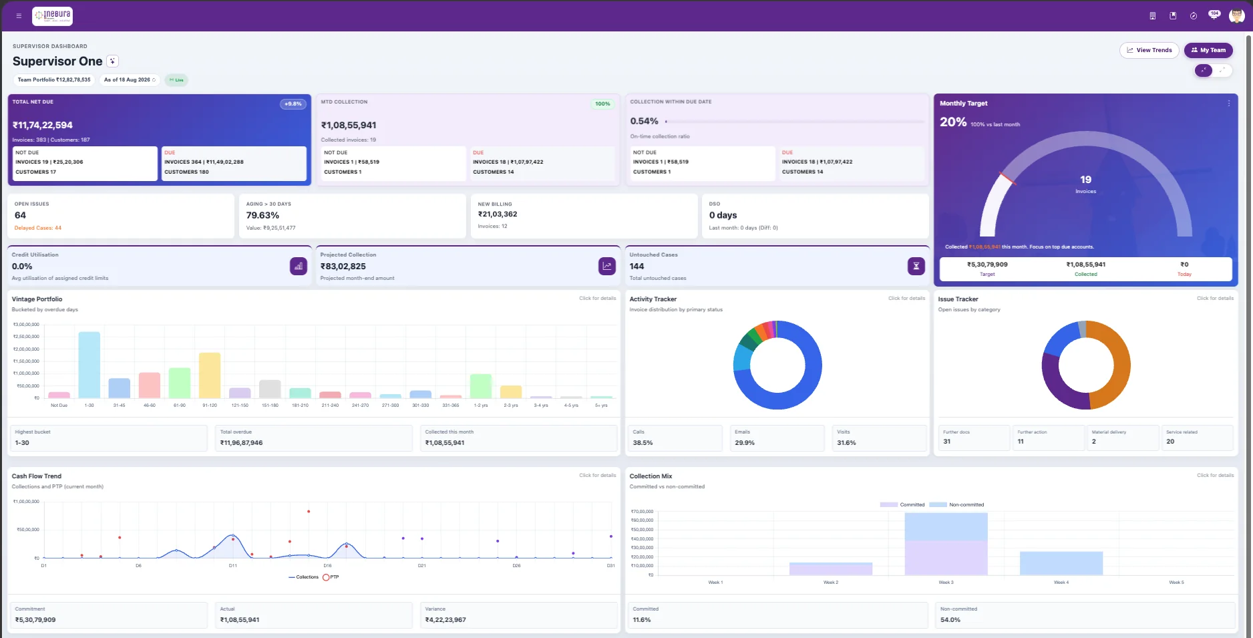This screenshot has width=1253, height=638.
Task: Open the user avatar profile menu
Action: tap(1236, 16)
